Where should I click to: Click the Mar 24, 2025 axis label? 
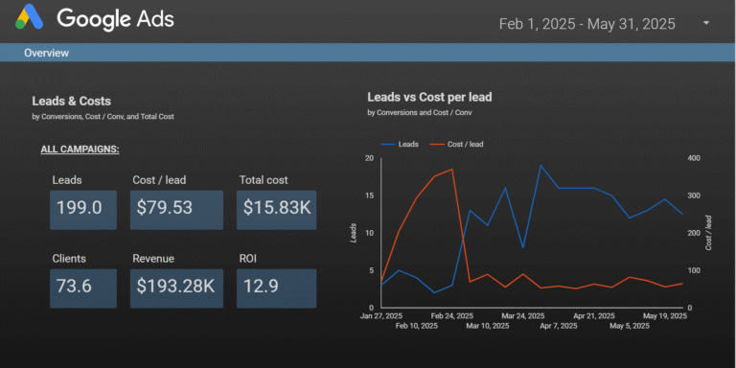pyautogui.click(x=523, y=316)
